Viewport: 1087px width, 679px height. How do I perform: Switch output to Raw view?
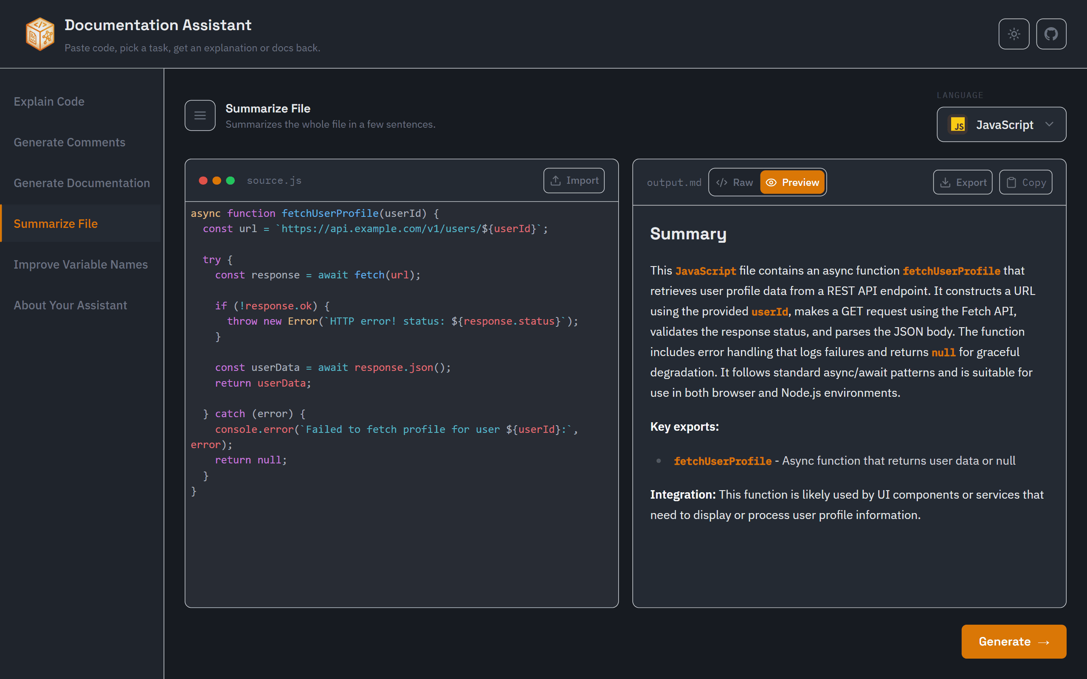click(x=735, y=182)
